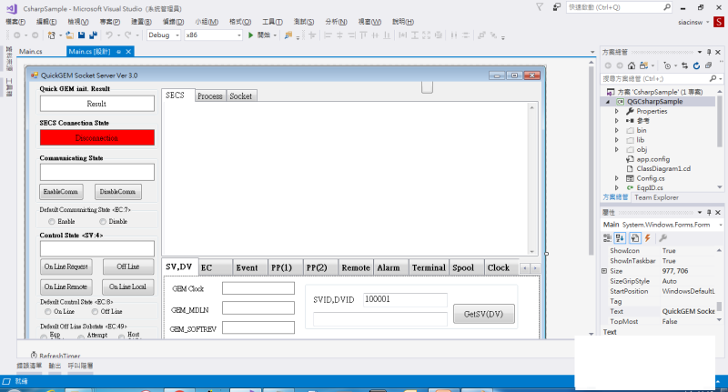Click the EnableComm button

[61, 192]
